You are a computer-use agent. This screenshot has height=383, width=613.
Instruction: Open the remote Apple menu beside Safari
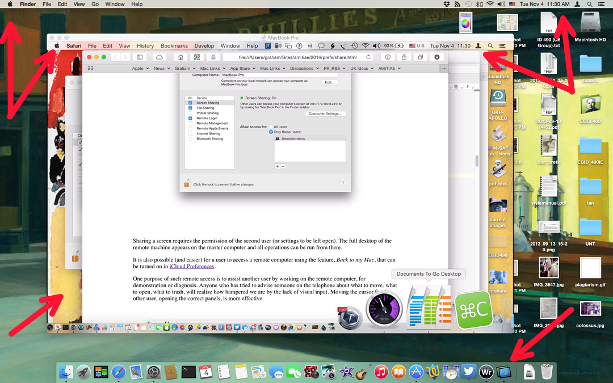(57, 46)
